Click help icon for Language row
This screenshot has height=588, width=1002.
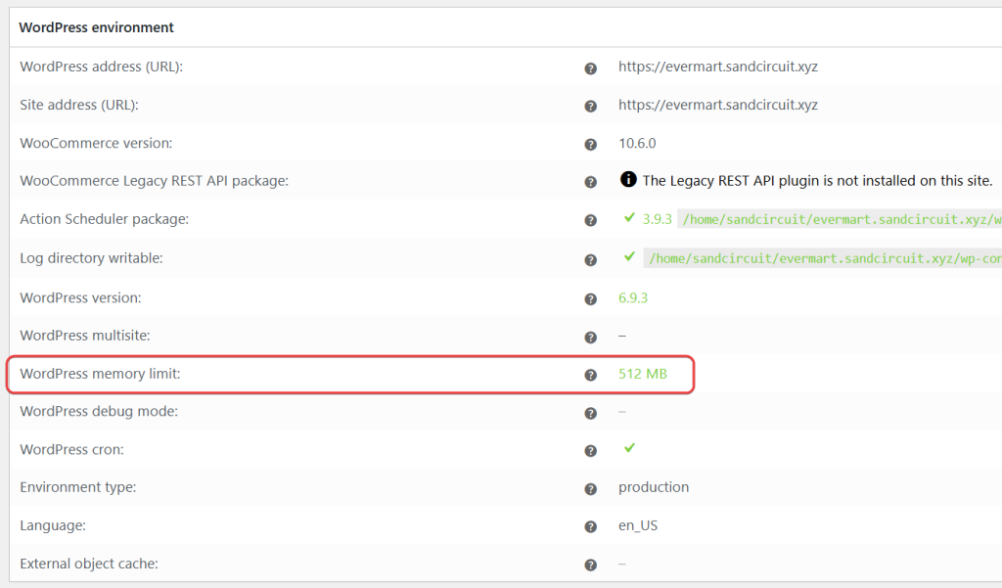(590, 527)
